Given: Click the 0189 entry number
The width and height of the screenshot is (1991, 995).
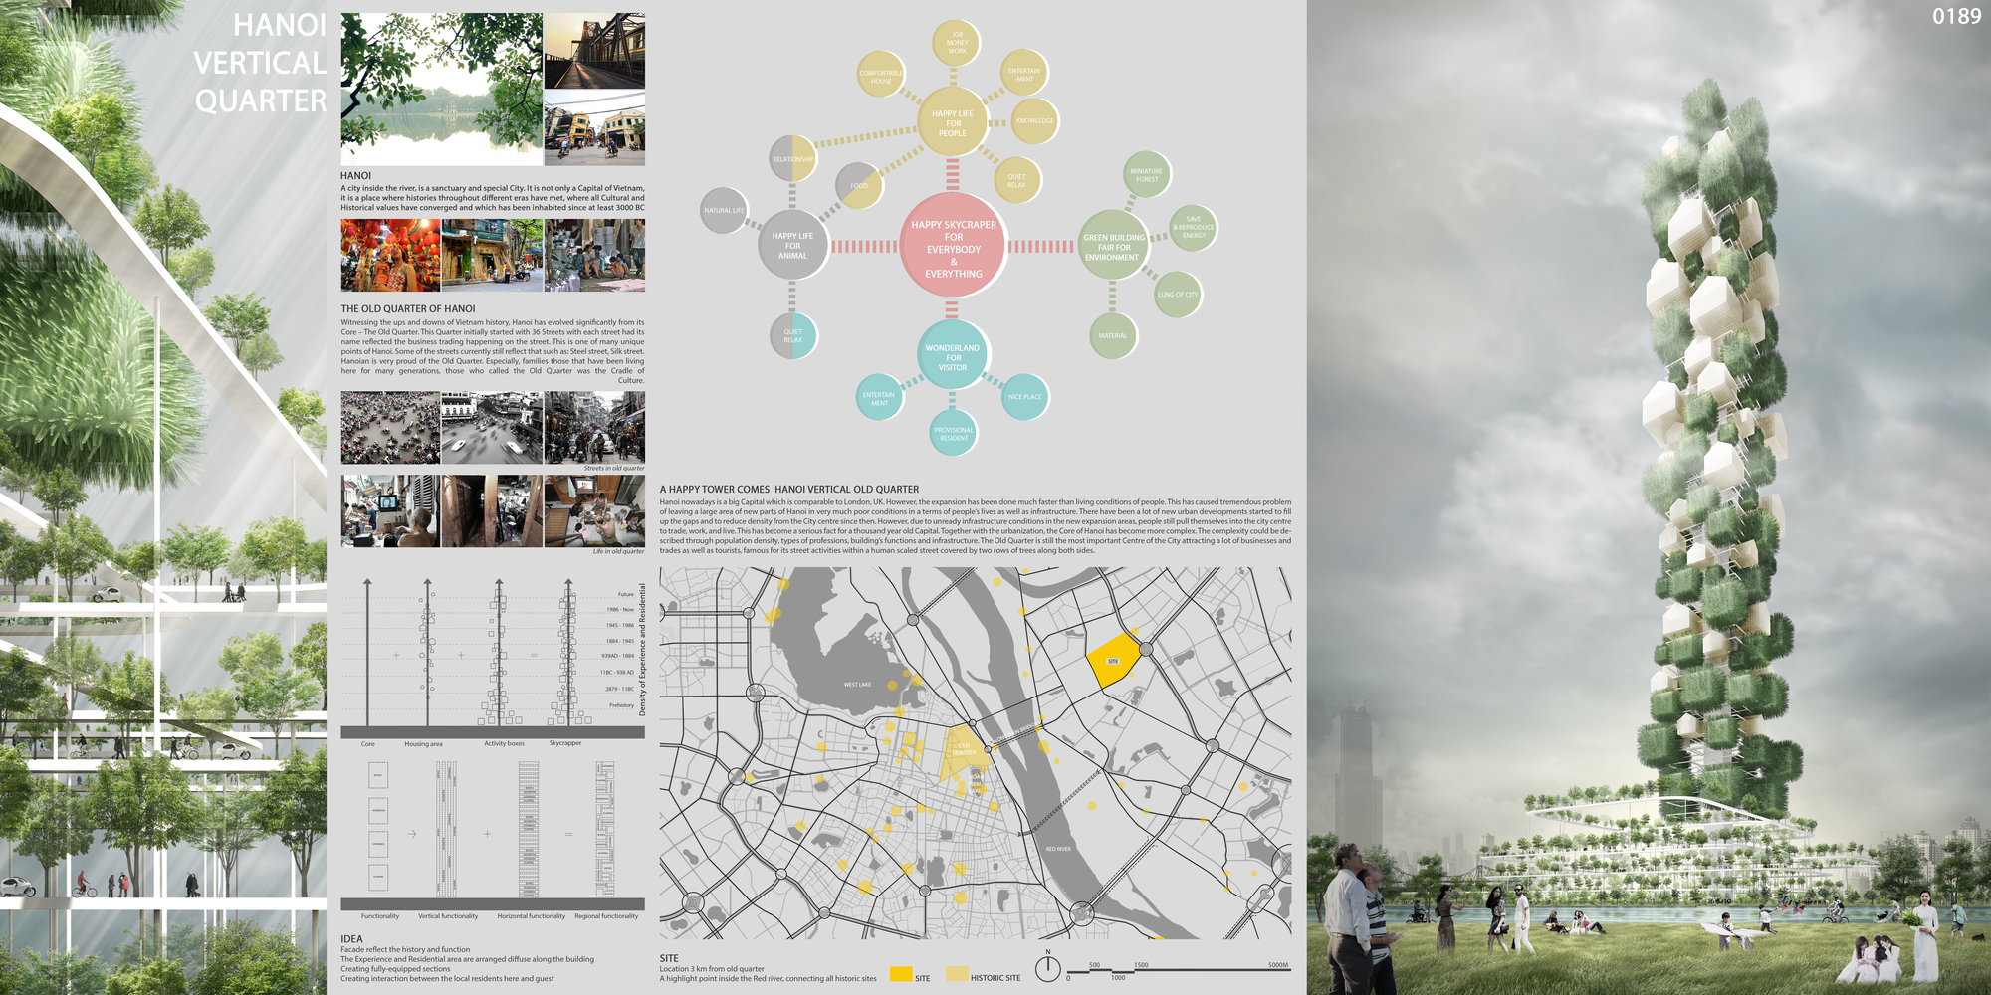Looking at the screenshot, I should 1956,17.
